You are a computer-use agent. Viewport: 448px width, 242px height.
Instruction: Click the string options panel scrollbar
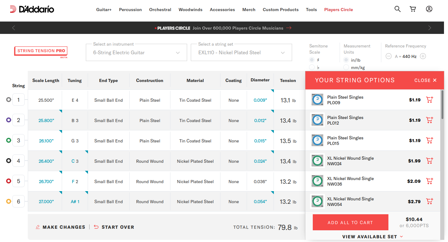point(442,105)
